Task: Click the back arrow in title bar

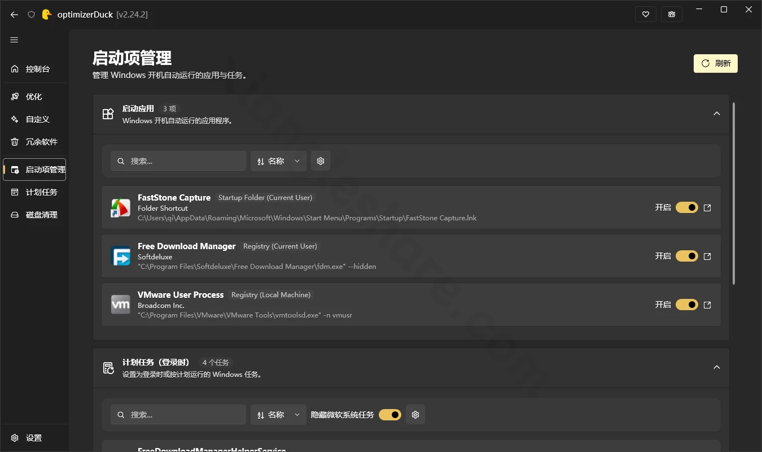Action: click(x=14, y=15)
